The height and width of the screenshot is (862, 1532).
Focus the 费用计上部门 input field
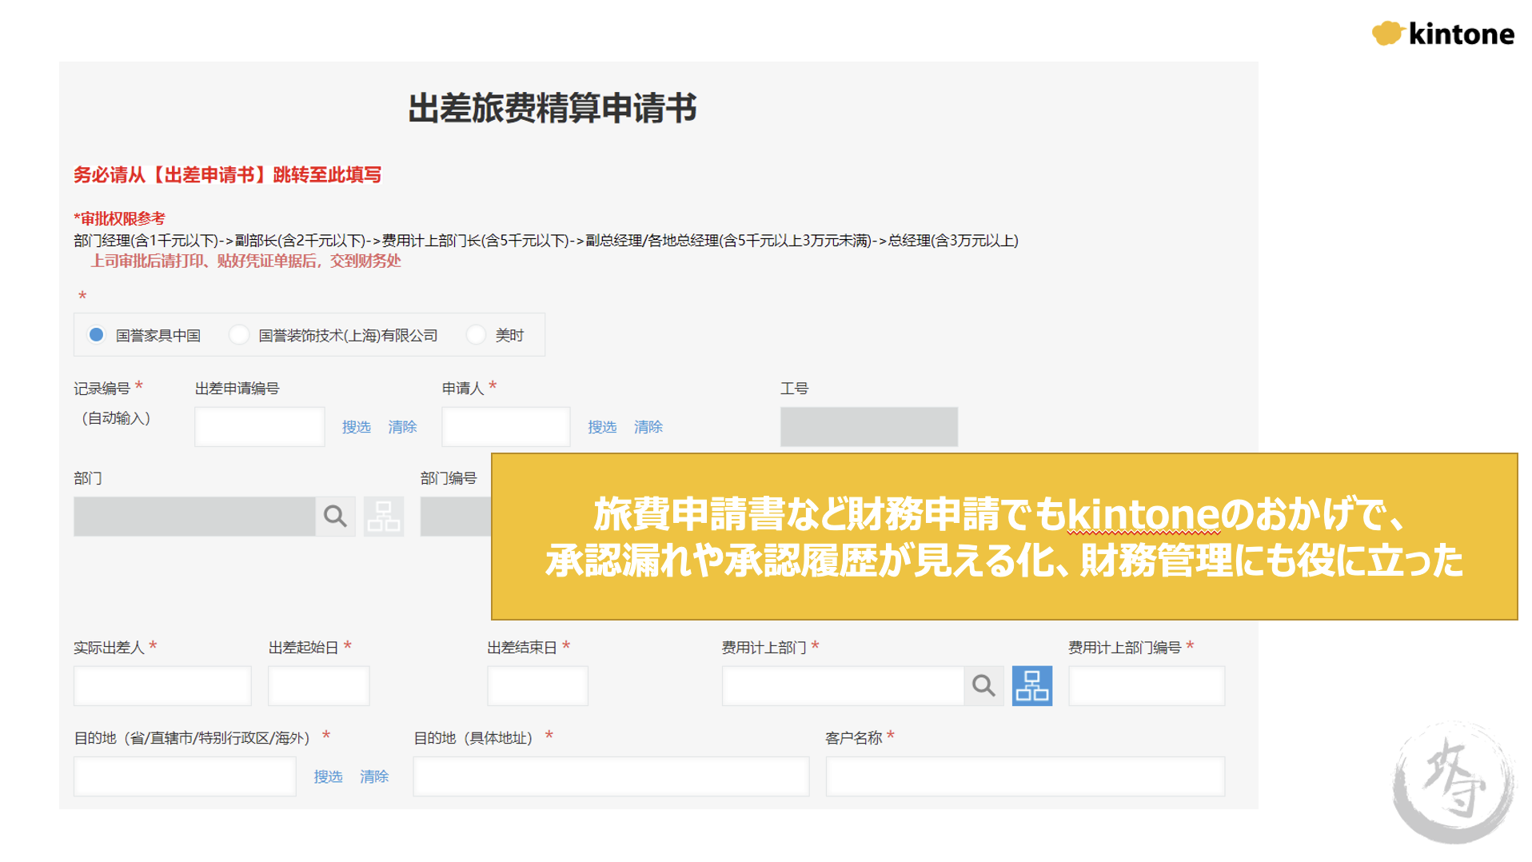point(844,686)
